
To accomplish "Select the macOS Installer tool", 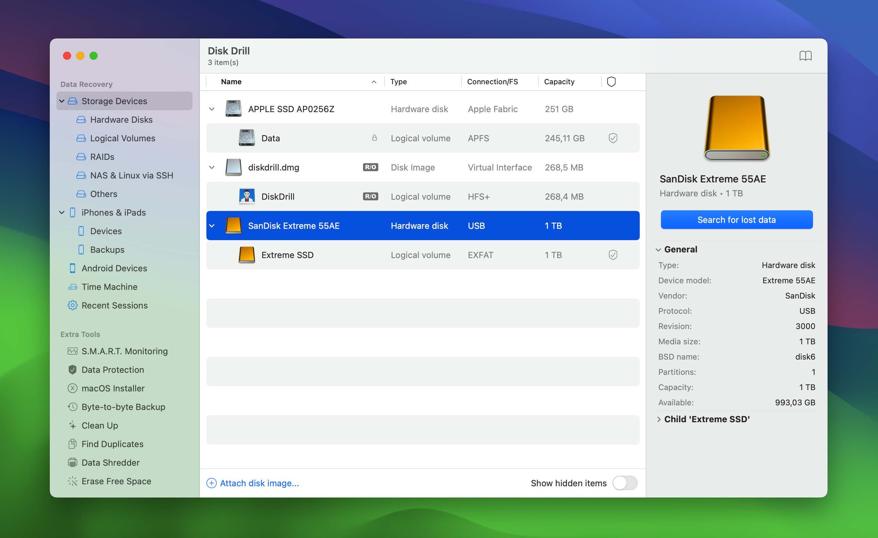I will click(113, 388).
